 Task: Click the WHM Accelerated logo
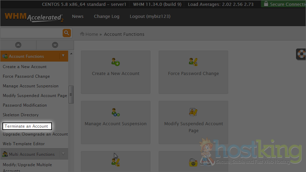pyautogui.click(x=34, y=17)
